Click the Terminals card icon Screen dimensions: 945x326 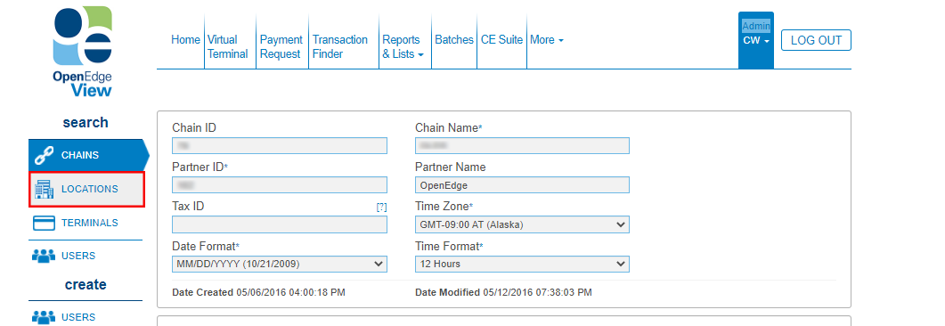coord(44,223)
